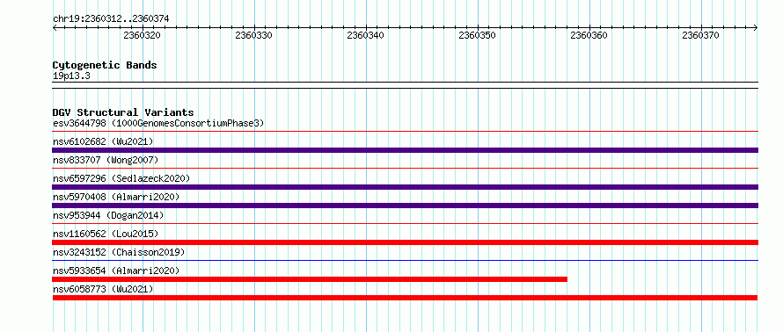Open the nsv833707 (Wong2007) label

(106, 160)
